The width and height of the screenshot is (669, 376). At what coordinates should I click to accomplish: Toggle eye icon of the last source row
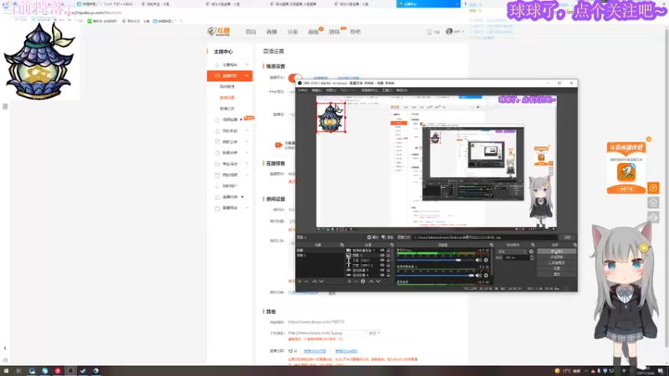click(382, 276)
